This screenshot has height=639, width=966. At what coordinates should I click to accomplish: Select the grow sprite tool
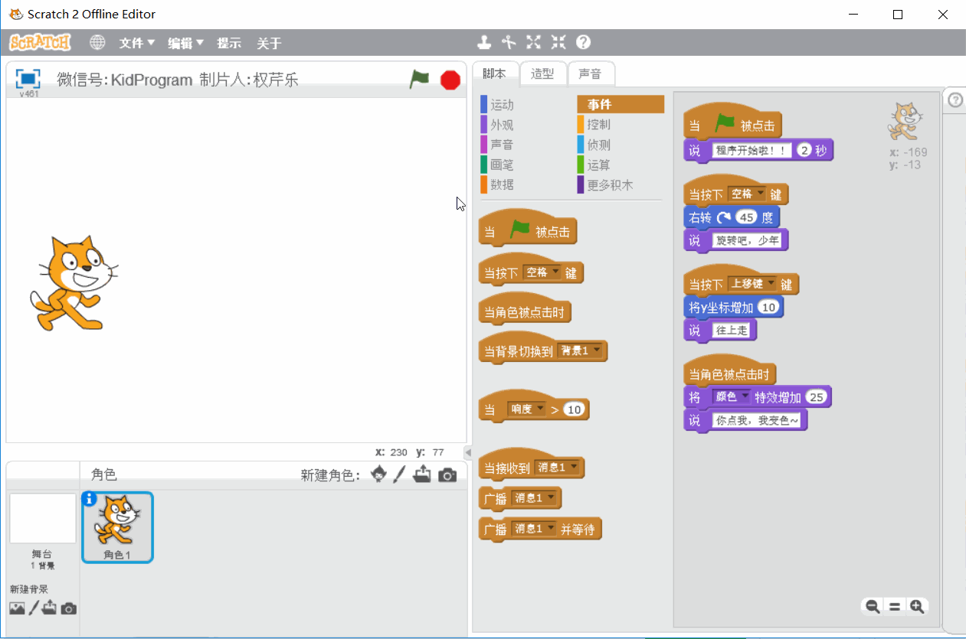tap(533, 42)
